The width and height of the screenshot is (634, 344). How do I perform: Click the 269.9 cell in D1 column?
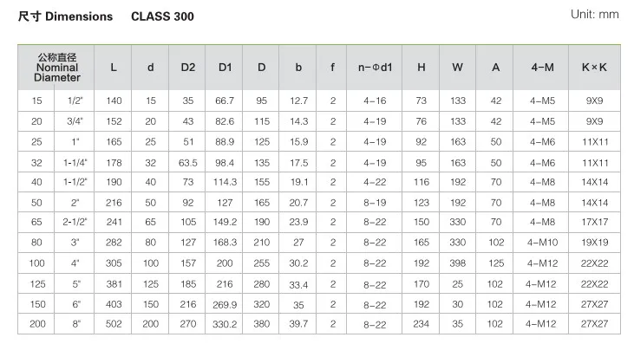click(224, 305)
